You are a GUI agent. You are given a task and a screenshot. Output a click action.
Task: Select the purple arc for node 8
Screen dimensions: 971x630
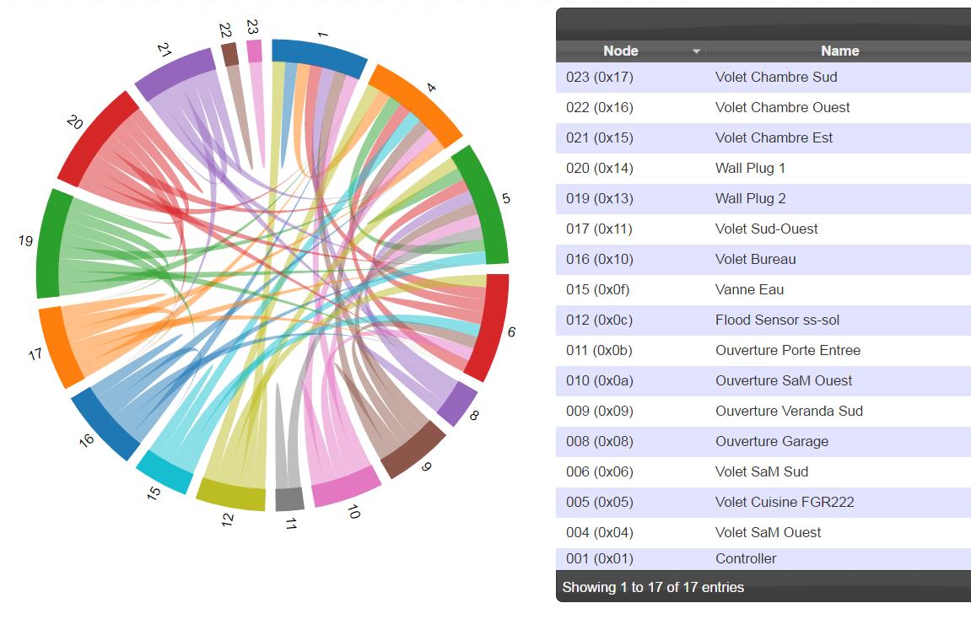pyautogui.click(x=457, y=404)
